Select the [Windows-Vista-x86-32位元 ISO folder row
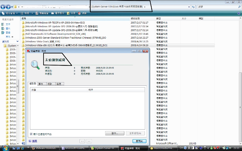This screenshot has width=242, height=151. 118,45
